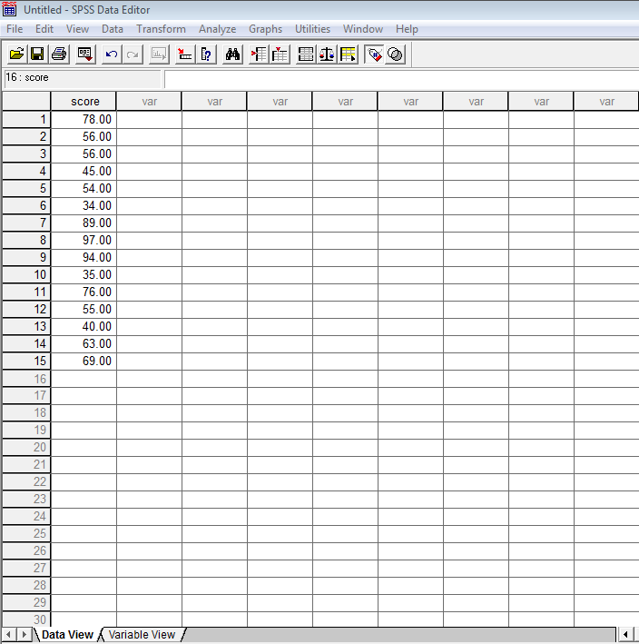Select the greyed row header 22
The height and width of the screenshot is (644, 639).
click(x=26, y=481)
